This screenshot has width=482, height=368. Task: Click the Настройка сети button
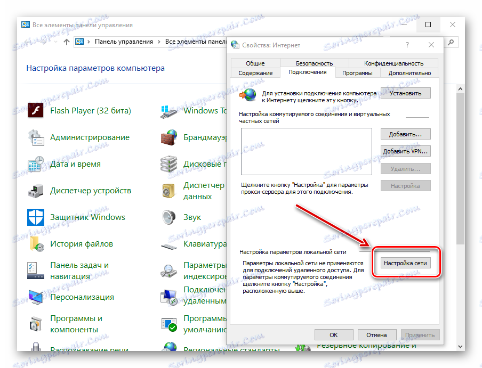tap(405, 263)
